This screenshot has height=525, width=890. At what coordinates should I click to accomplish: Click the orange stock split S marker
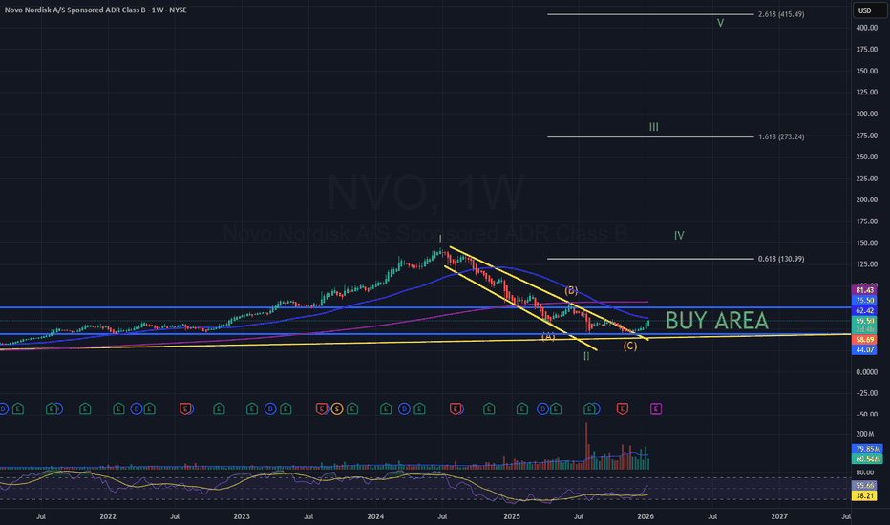pos(336,409)
